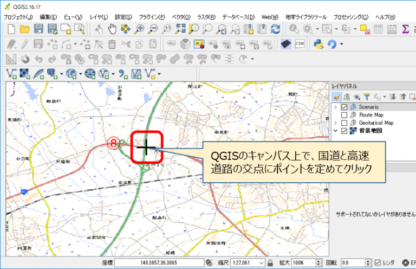The height and width of the screenshot is (269, 416).
Task: Click the Toggle Extents mouse icon by coordinates
Action: [x=209, y=262]
